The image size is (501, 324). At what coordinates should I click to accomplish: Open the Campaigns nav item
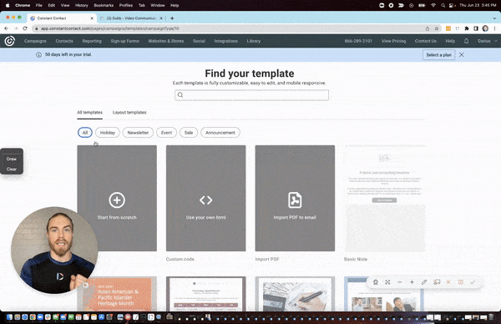(35, 41)
